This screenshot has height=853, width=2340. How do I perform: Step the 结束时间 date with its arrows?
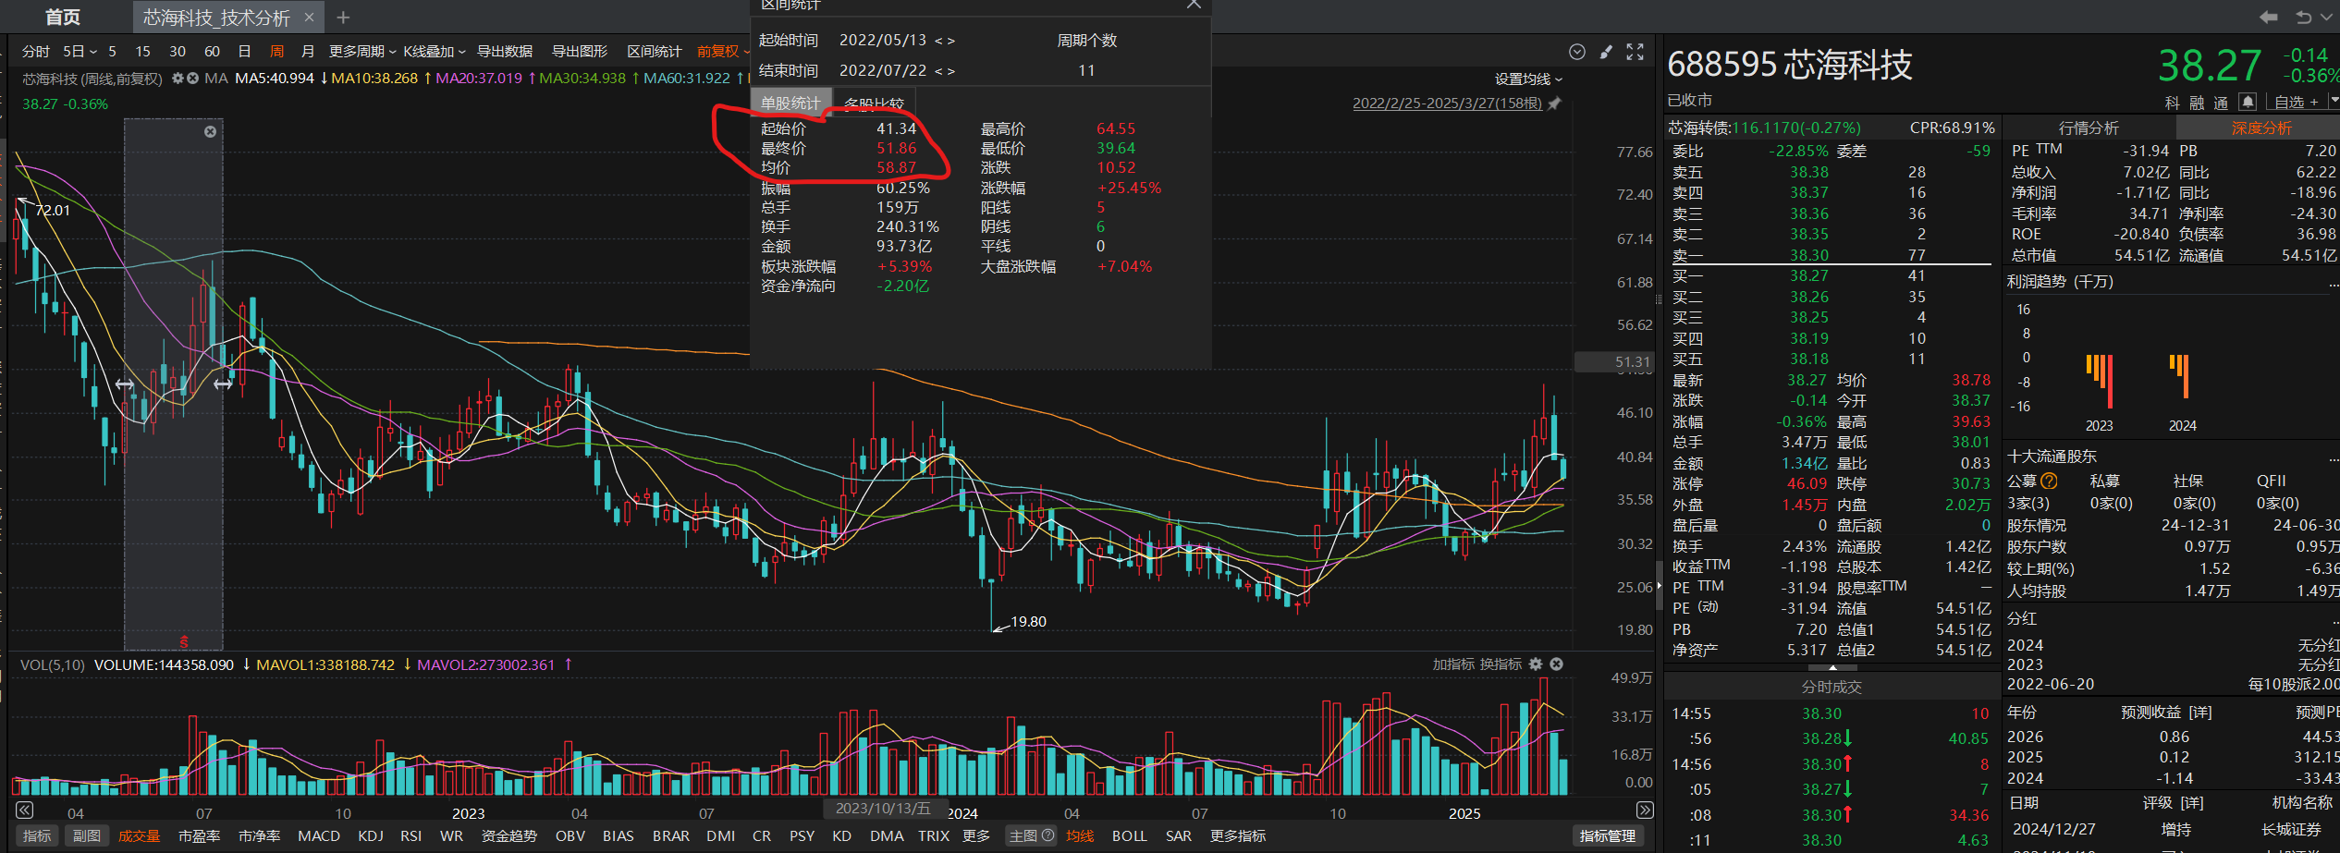944,71
